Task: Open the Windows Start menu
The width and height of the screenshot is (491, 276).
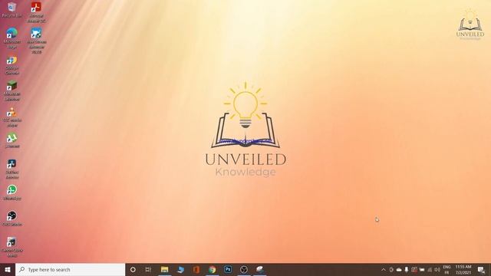Action: pos(8,269)
